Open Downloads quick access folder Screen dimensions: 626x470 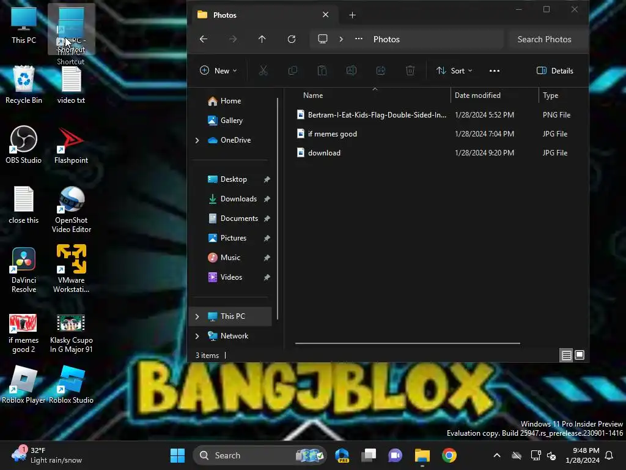(x=232, y=199)
